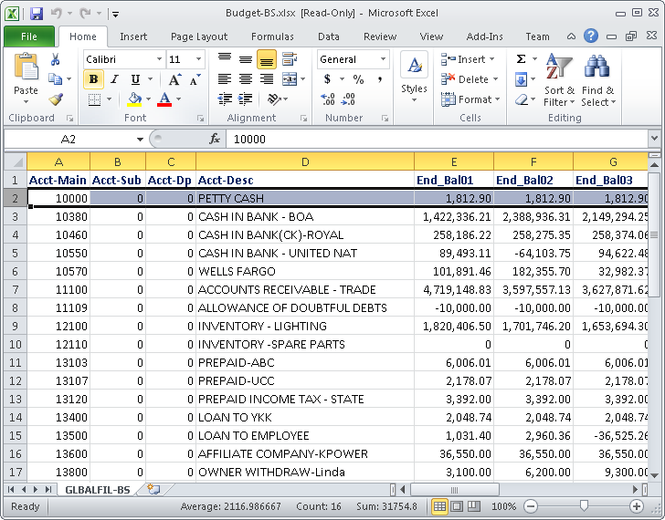Image resolution: width=665 pixels, height=520 pixels.
Task: Toggle Bottom Align
Action: [267, 59]
